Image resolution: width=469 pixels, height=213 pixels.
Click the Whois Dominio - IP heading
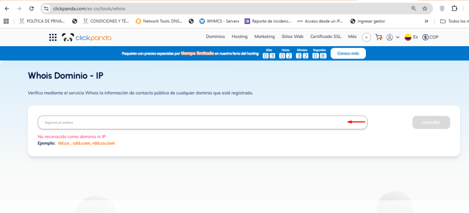(65, 76)
